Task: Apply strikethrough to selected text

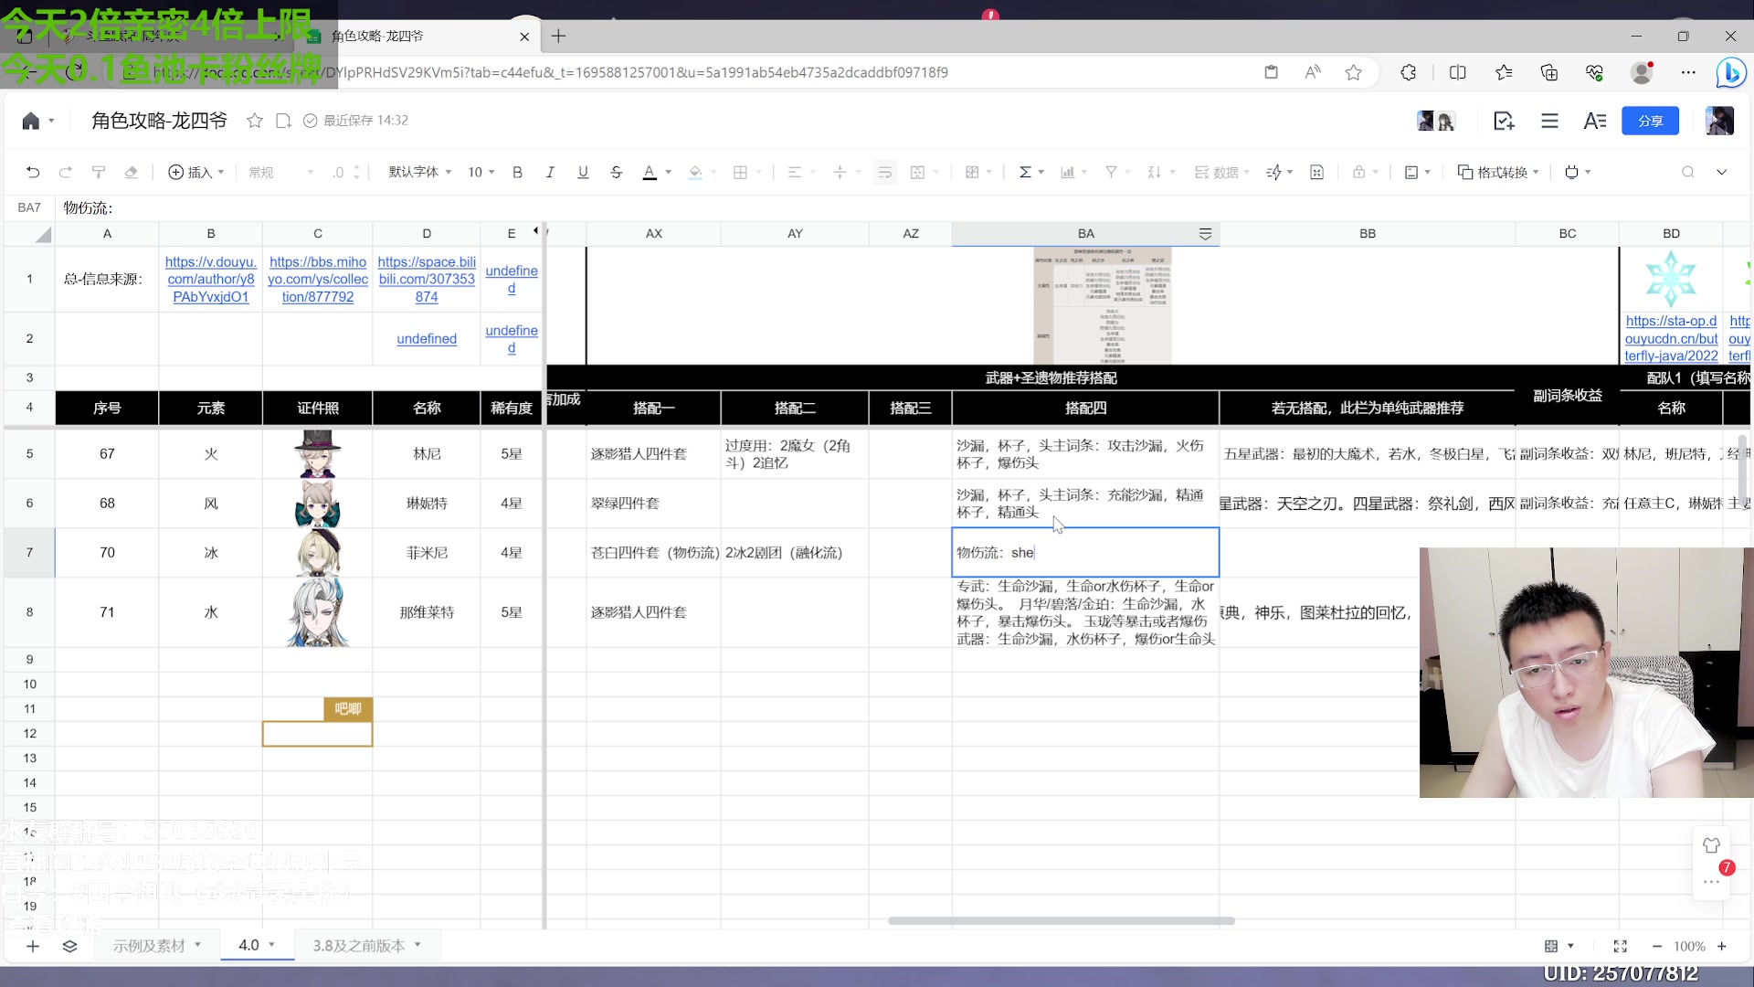Action: point(617,172)
